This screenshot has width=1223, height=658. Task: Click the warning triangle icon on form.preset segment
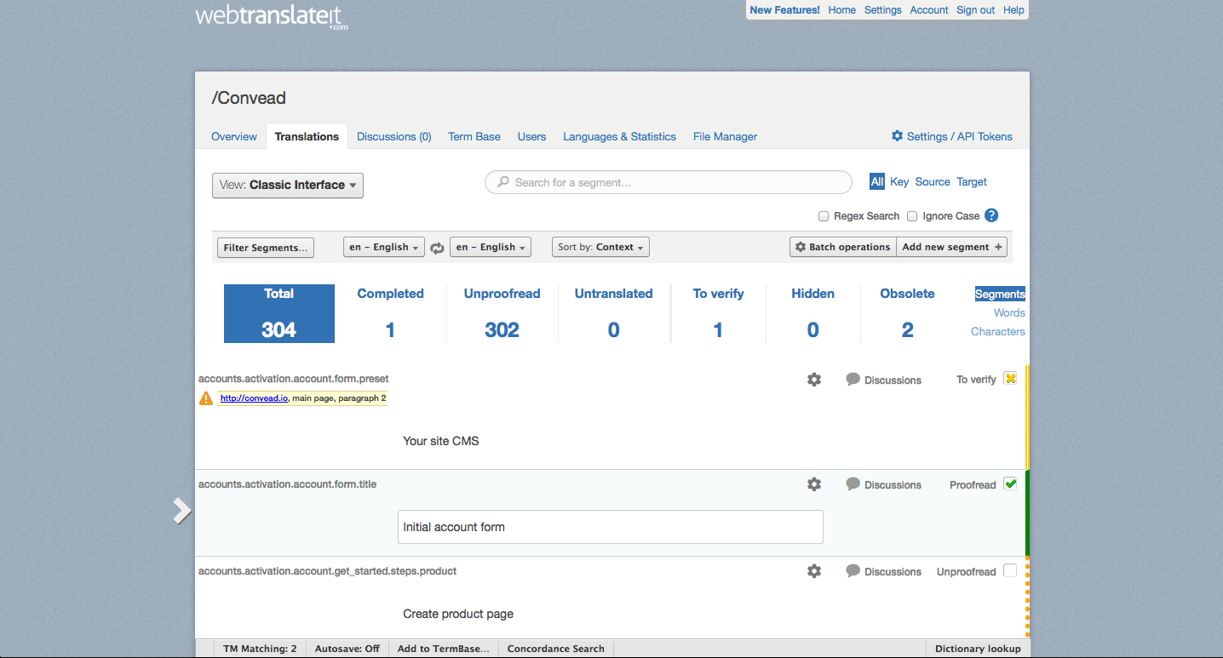(x=206, y=398)
